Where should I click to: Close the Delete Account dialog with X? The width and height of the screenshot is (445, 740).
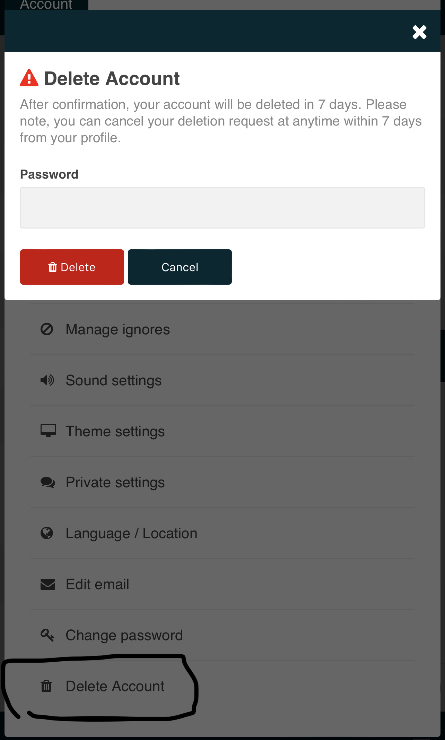tap(419, 32)
